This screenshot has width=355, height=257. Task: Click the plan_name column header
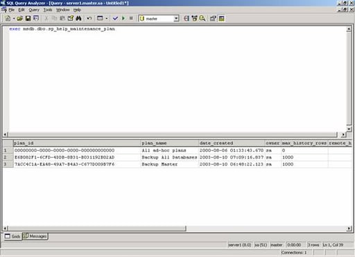(170, 143)
